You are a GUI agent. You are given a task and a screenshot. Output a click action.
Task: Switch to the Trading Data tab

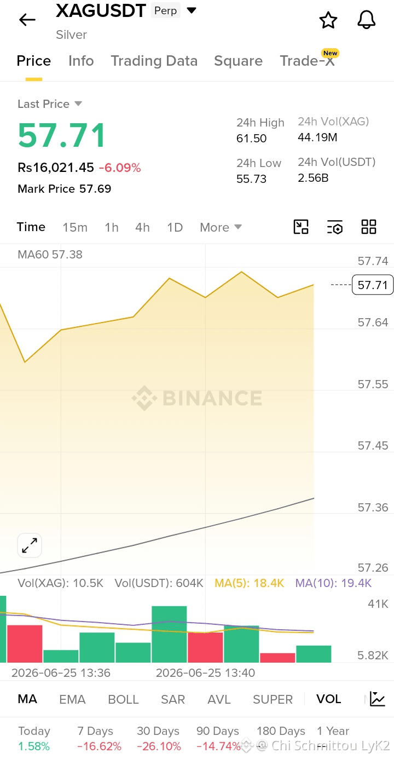coord(154,61)
